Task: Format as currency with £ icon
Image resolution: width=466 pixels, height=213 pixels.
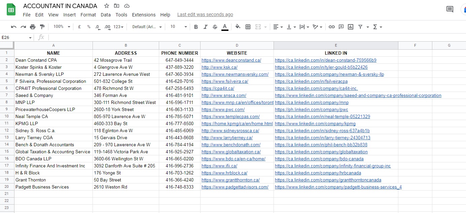Action: (79, 27)
